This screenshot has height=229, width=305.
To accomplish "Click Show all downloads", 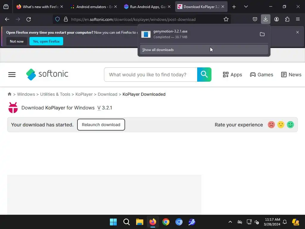I will [204, 50].
